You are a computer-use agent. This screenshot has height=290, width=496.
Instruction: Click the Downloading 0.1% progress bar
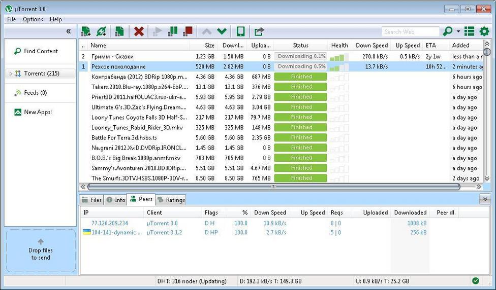pos(300,56)
